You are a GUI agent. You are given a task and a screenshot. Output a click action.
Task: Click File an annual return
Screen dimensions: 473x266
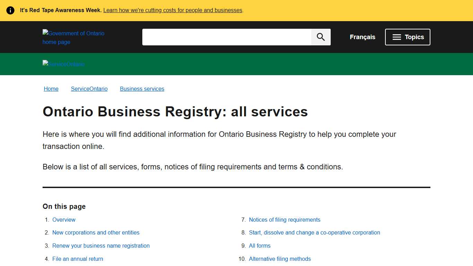click(78, 259)
